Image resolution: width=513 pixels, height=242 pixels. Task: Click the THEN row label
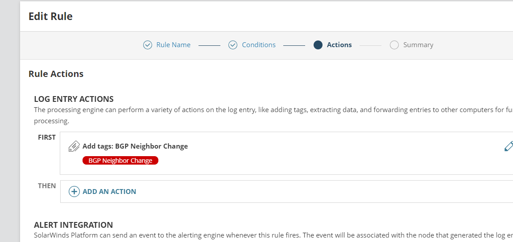coord(47,186)
